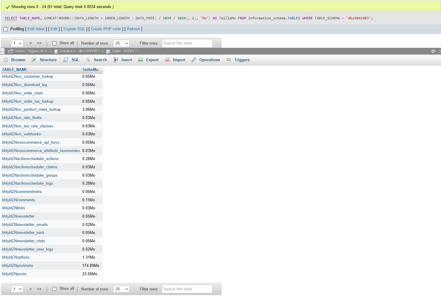This screenshot has height=296, width=441.
Task: Check the bottom Show all checkbox
Action: (54, 289)
